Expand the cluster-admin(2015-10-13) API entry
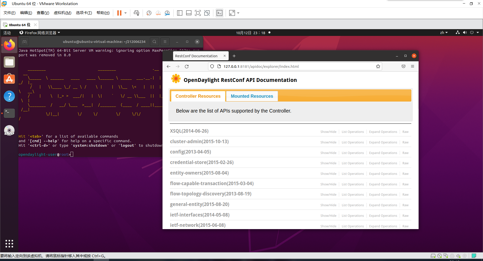The width and height of the screenshot is (483, 261). point(199,142)
